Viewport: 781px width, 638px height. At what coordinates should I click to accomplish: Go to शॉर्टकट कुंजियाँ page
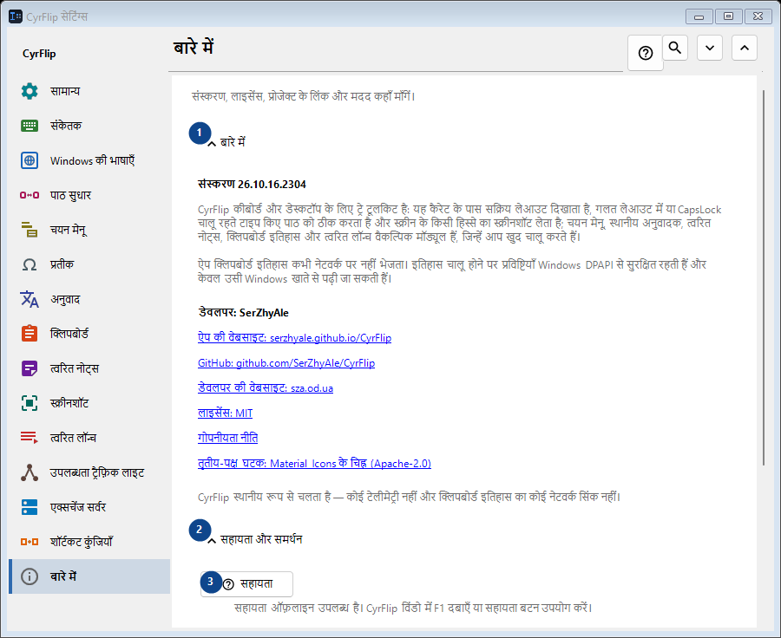89,542
